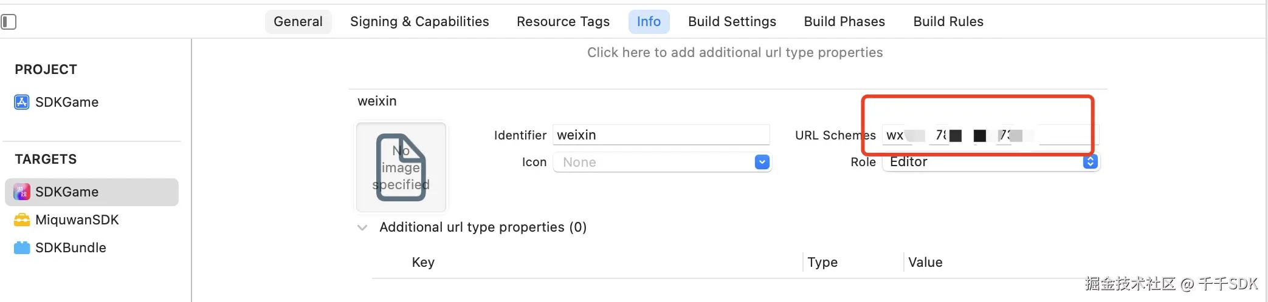The image size is (1268, 302).
Task: Click the Identifier field containing weixin
Action: 661,135
